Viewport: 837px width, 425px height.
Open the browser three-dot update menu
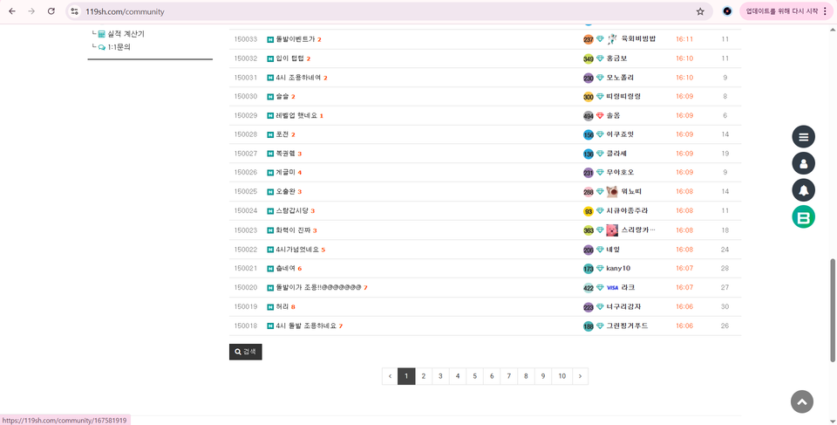coord(825,11)
